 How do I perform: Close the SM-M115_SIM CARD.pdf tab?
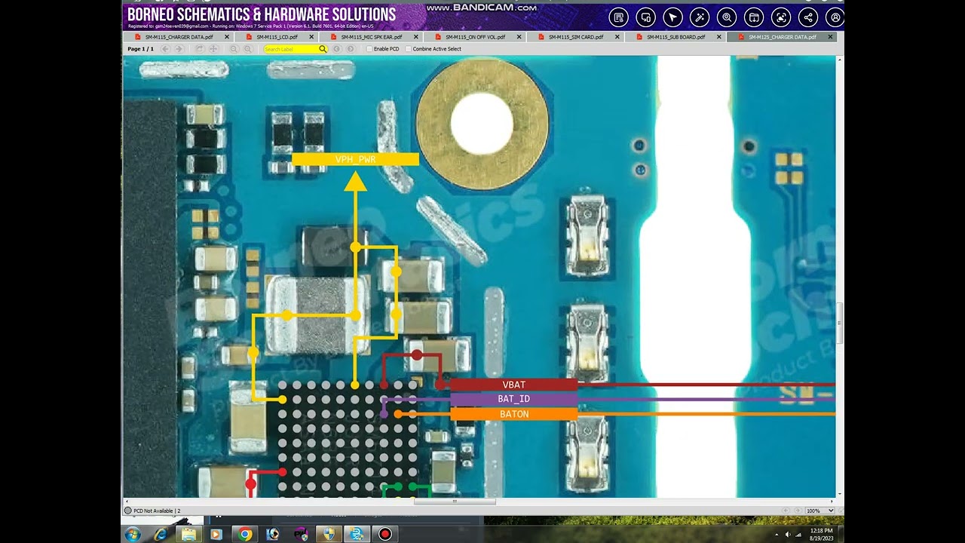(617, 37)
